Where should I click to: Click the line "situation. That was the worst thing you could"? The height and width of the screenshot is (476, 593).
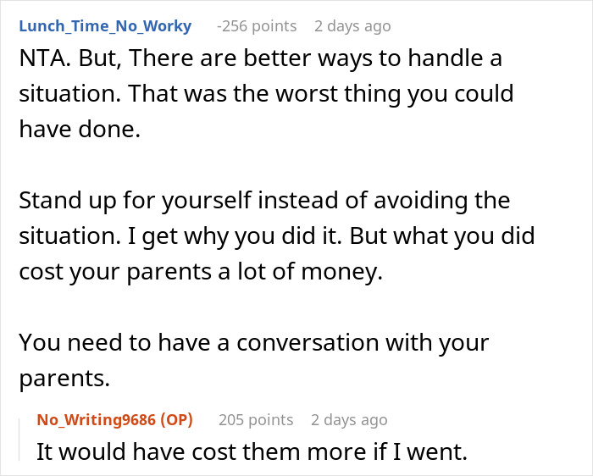[x=266, y=93]
